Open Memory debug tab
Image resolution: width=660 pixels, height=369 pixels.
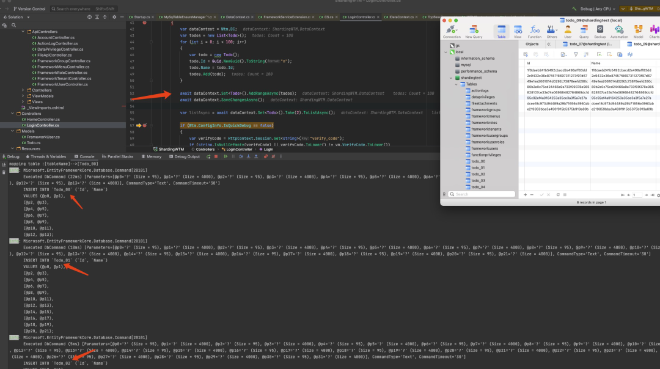(152, 156)
